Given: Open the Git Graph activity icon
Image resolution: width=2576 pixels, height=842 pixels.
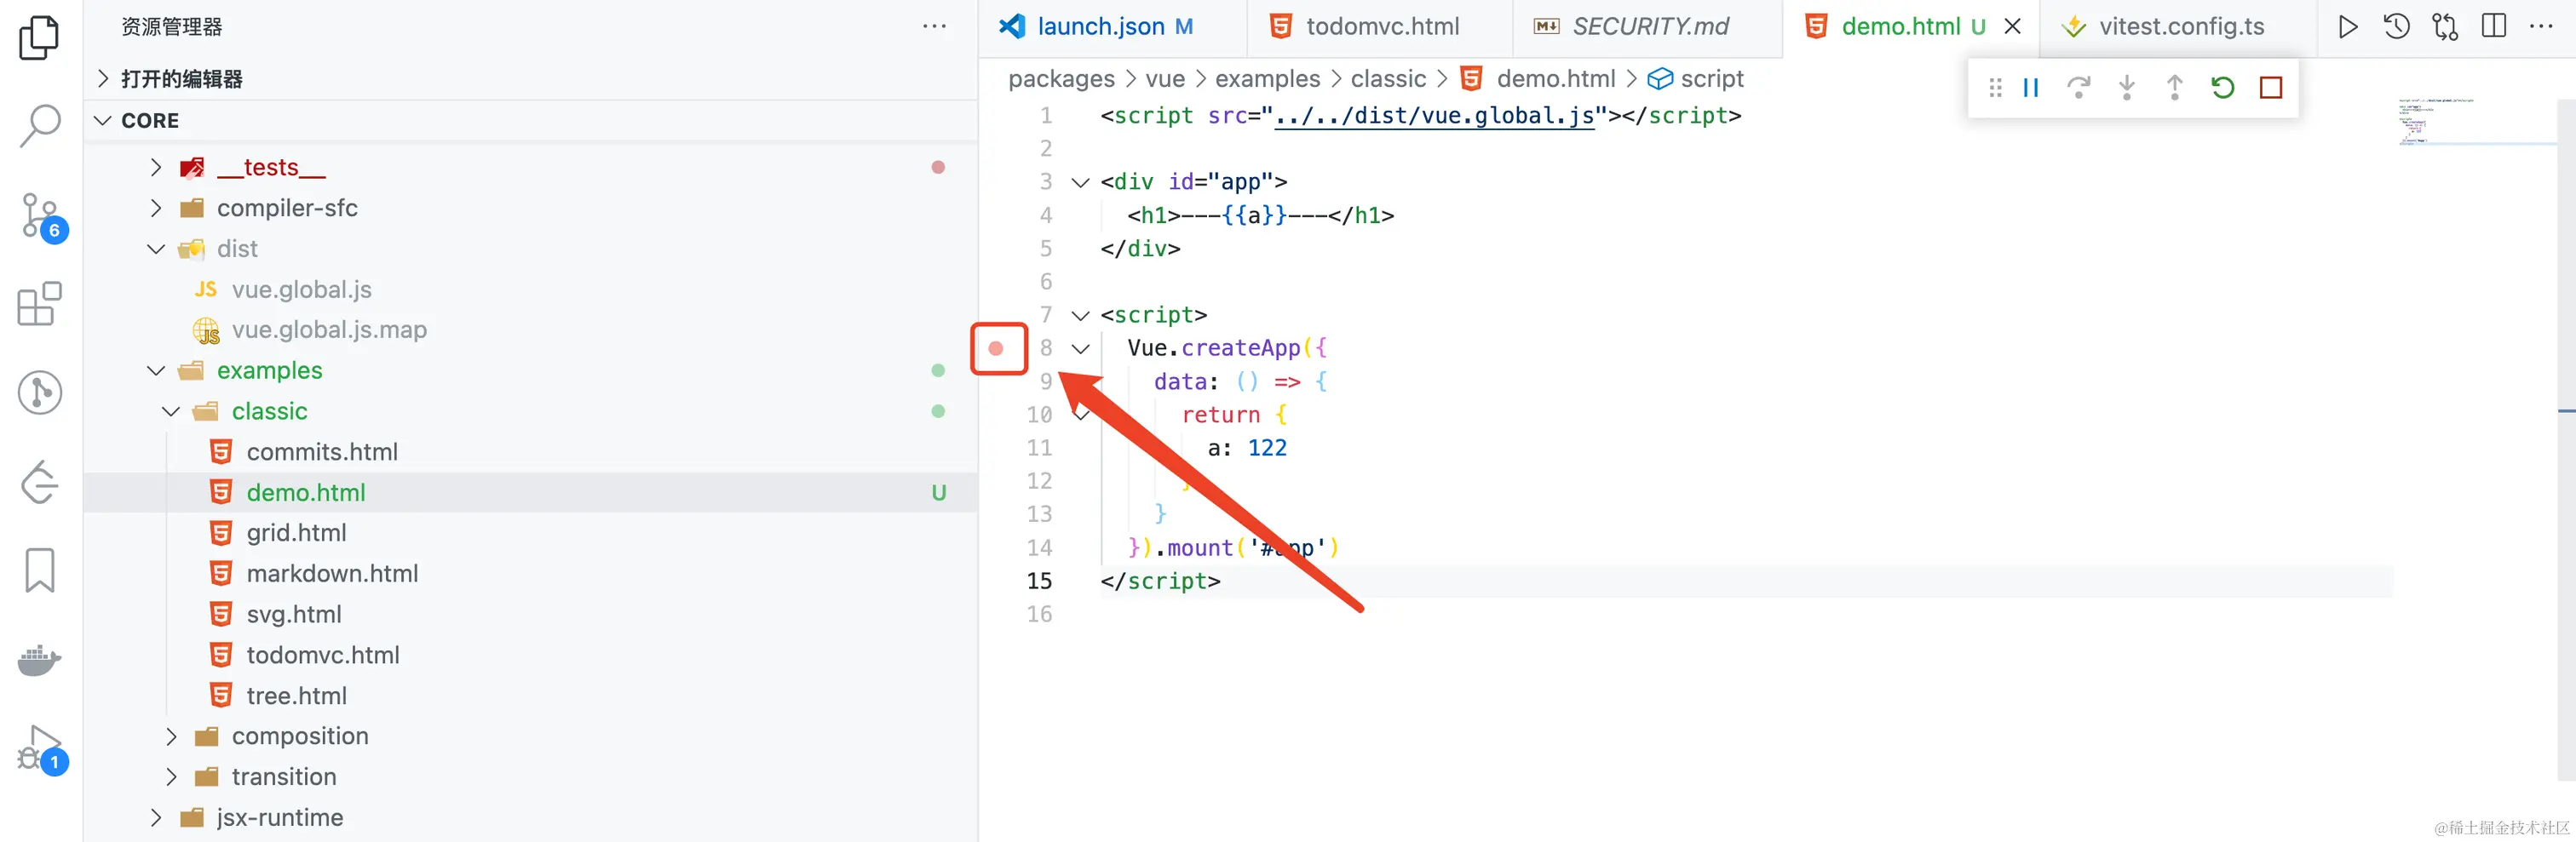Looking at the screenshot, I should tap(40, 392).
